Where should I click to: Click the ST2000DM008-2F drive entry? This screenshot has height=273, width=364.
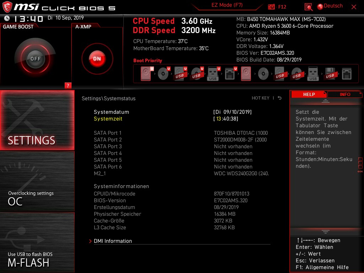(240, 139)
